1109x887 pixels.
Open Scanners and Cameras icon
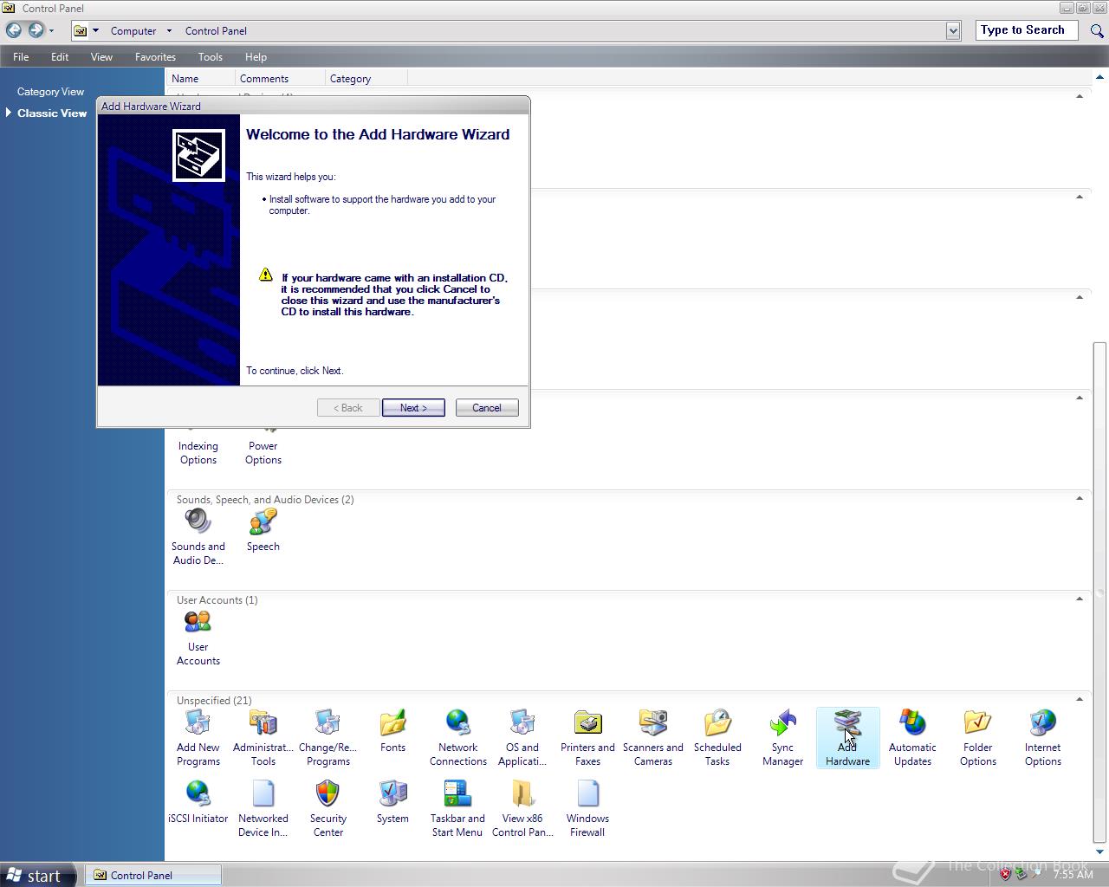[x=653, y=738]
